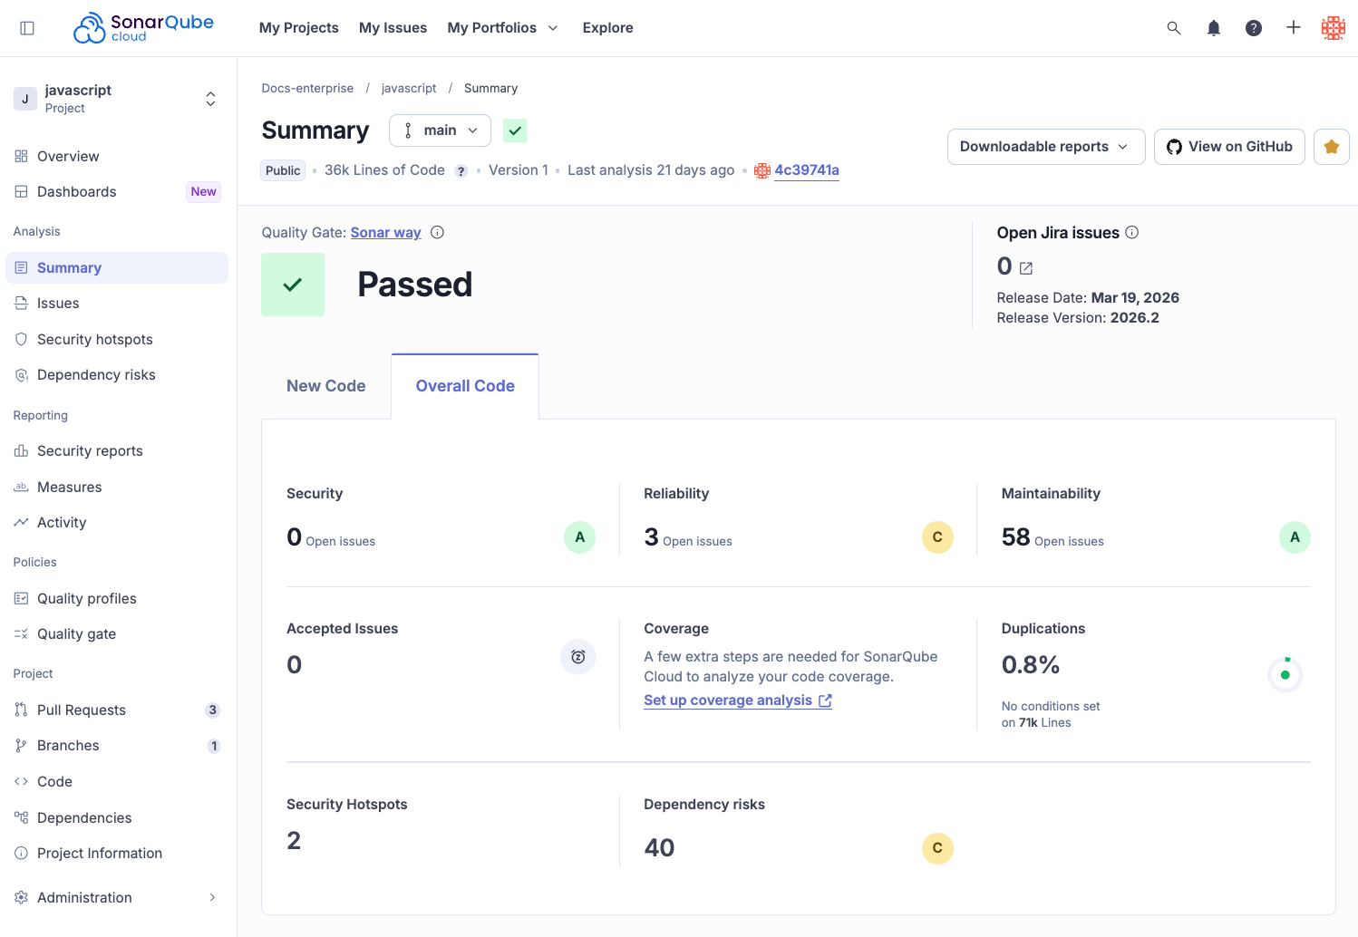Open Sonar way quality gate link

pos(386,233)
